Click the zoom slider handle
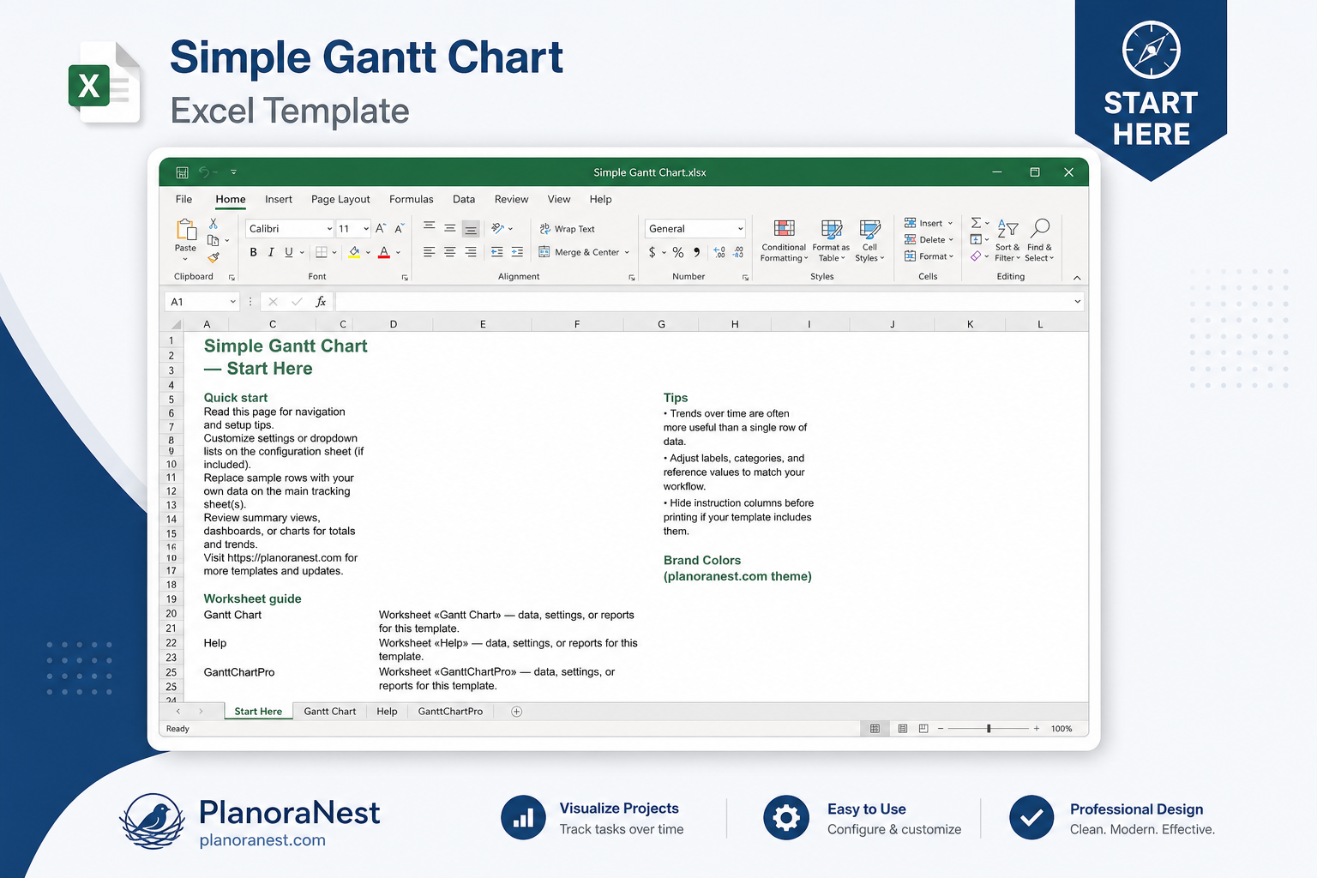This screenshot has height=878, width=1317. pyautogui.click(x=989, y=728)
